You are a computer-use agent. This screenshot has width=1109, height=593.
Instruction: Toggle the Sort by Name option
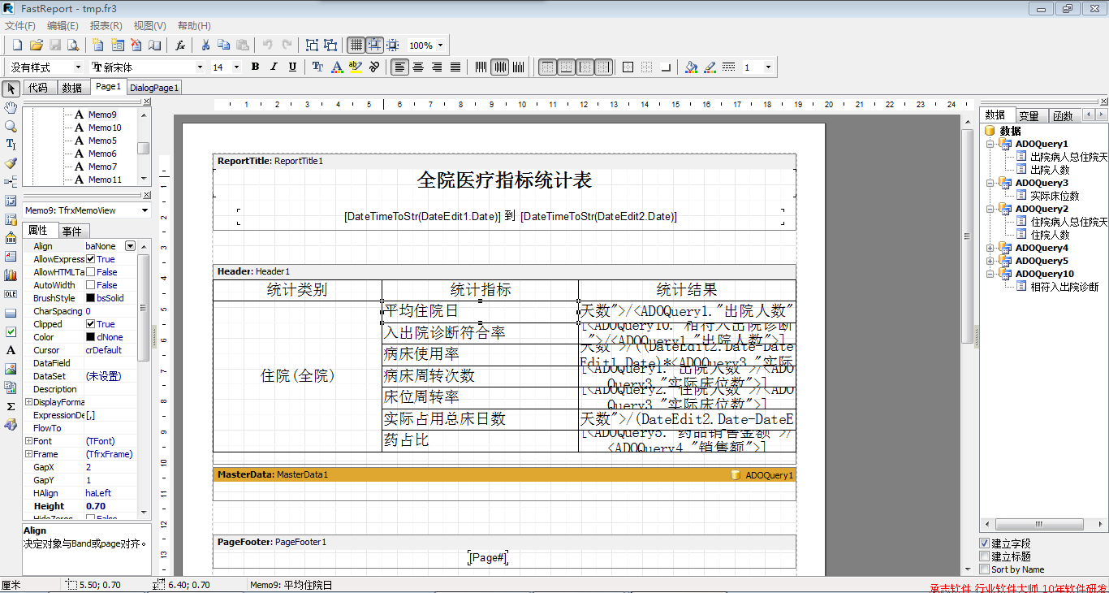(984, 569)
